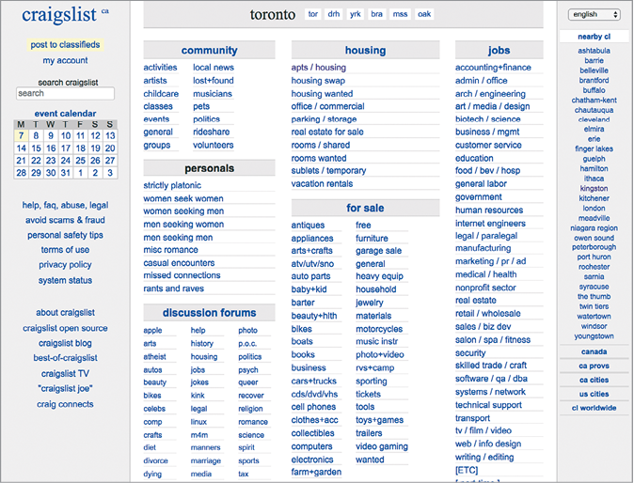Browse cars+trucks for sale

click(314, 382)
